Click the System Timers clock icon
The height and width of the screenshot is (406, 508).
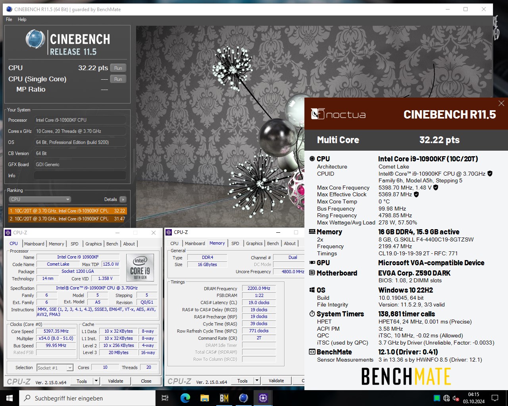pos(312,314)
